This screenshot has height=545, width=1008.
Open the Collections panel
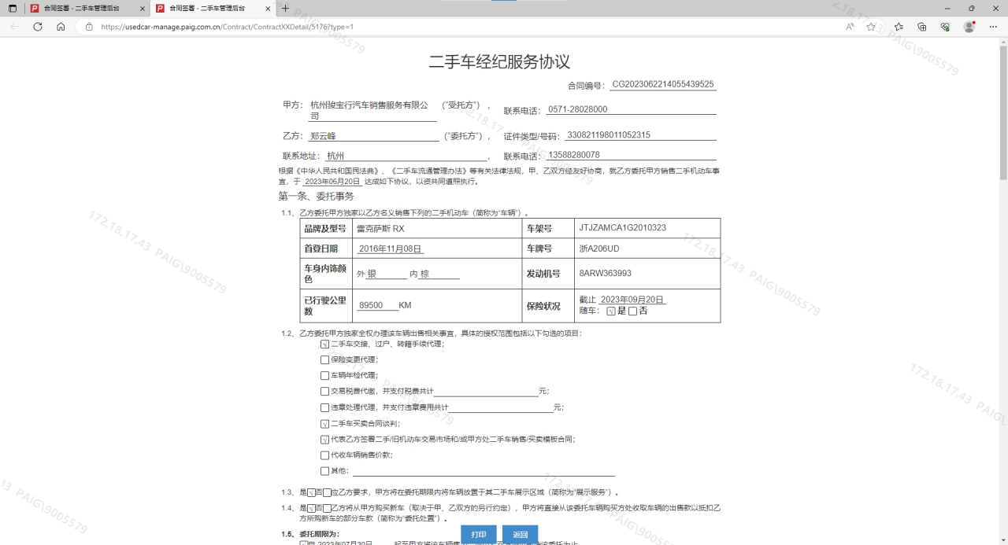[922, 26]
